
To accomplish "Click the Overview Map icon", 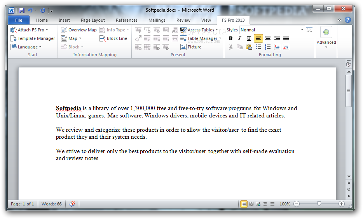I will click(x=64, y=30).
